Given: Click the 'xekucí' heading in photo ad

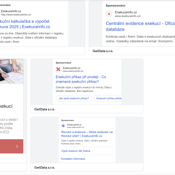Looking at the screenshot, I should (x=6, y=106).
